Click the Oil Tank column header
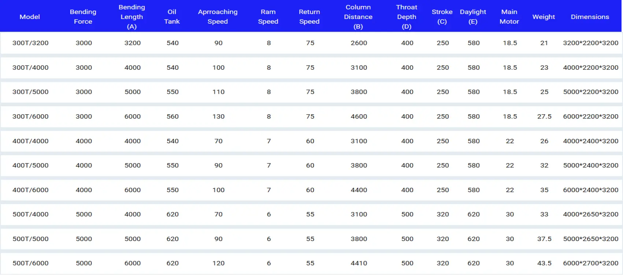Screen dimensions: 623x275 coord(172,17)
